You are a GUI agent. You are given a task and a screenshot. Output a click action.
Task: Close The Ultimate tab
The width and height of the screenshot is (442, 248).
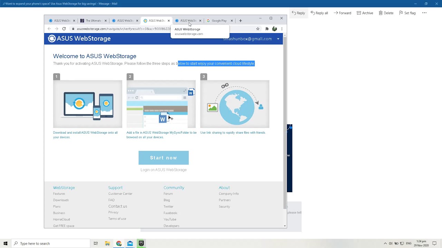pyautogui.click(x=106, y=21)
